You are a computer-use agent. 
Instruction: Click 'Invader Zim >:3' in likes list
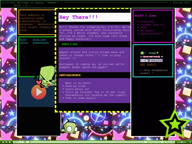pyautogui.click(x=153, y=25)
